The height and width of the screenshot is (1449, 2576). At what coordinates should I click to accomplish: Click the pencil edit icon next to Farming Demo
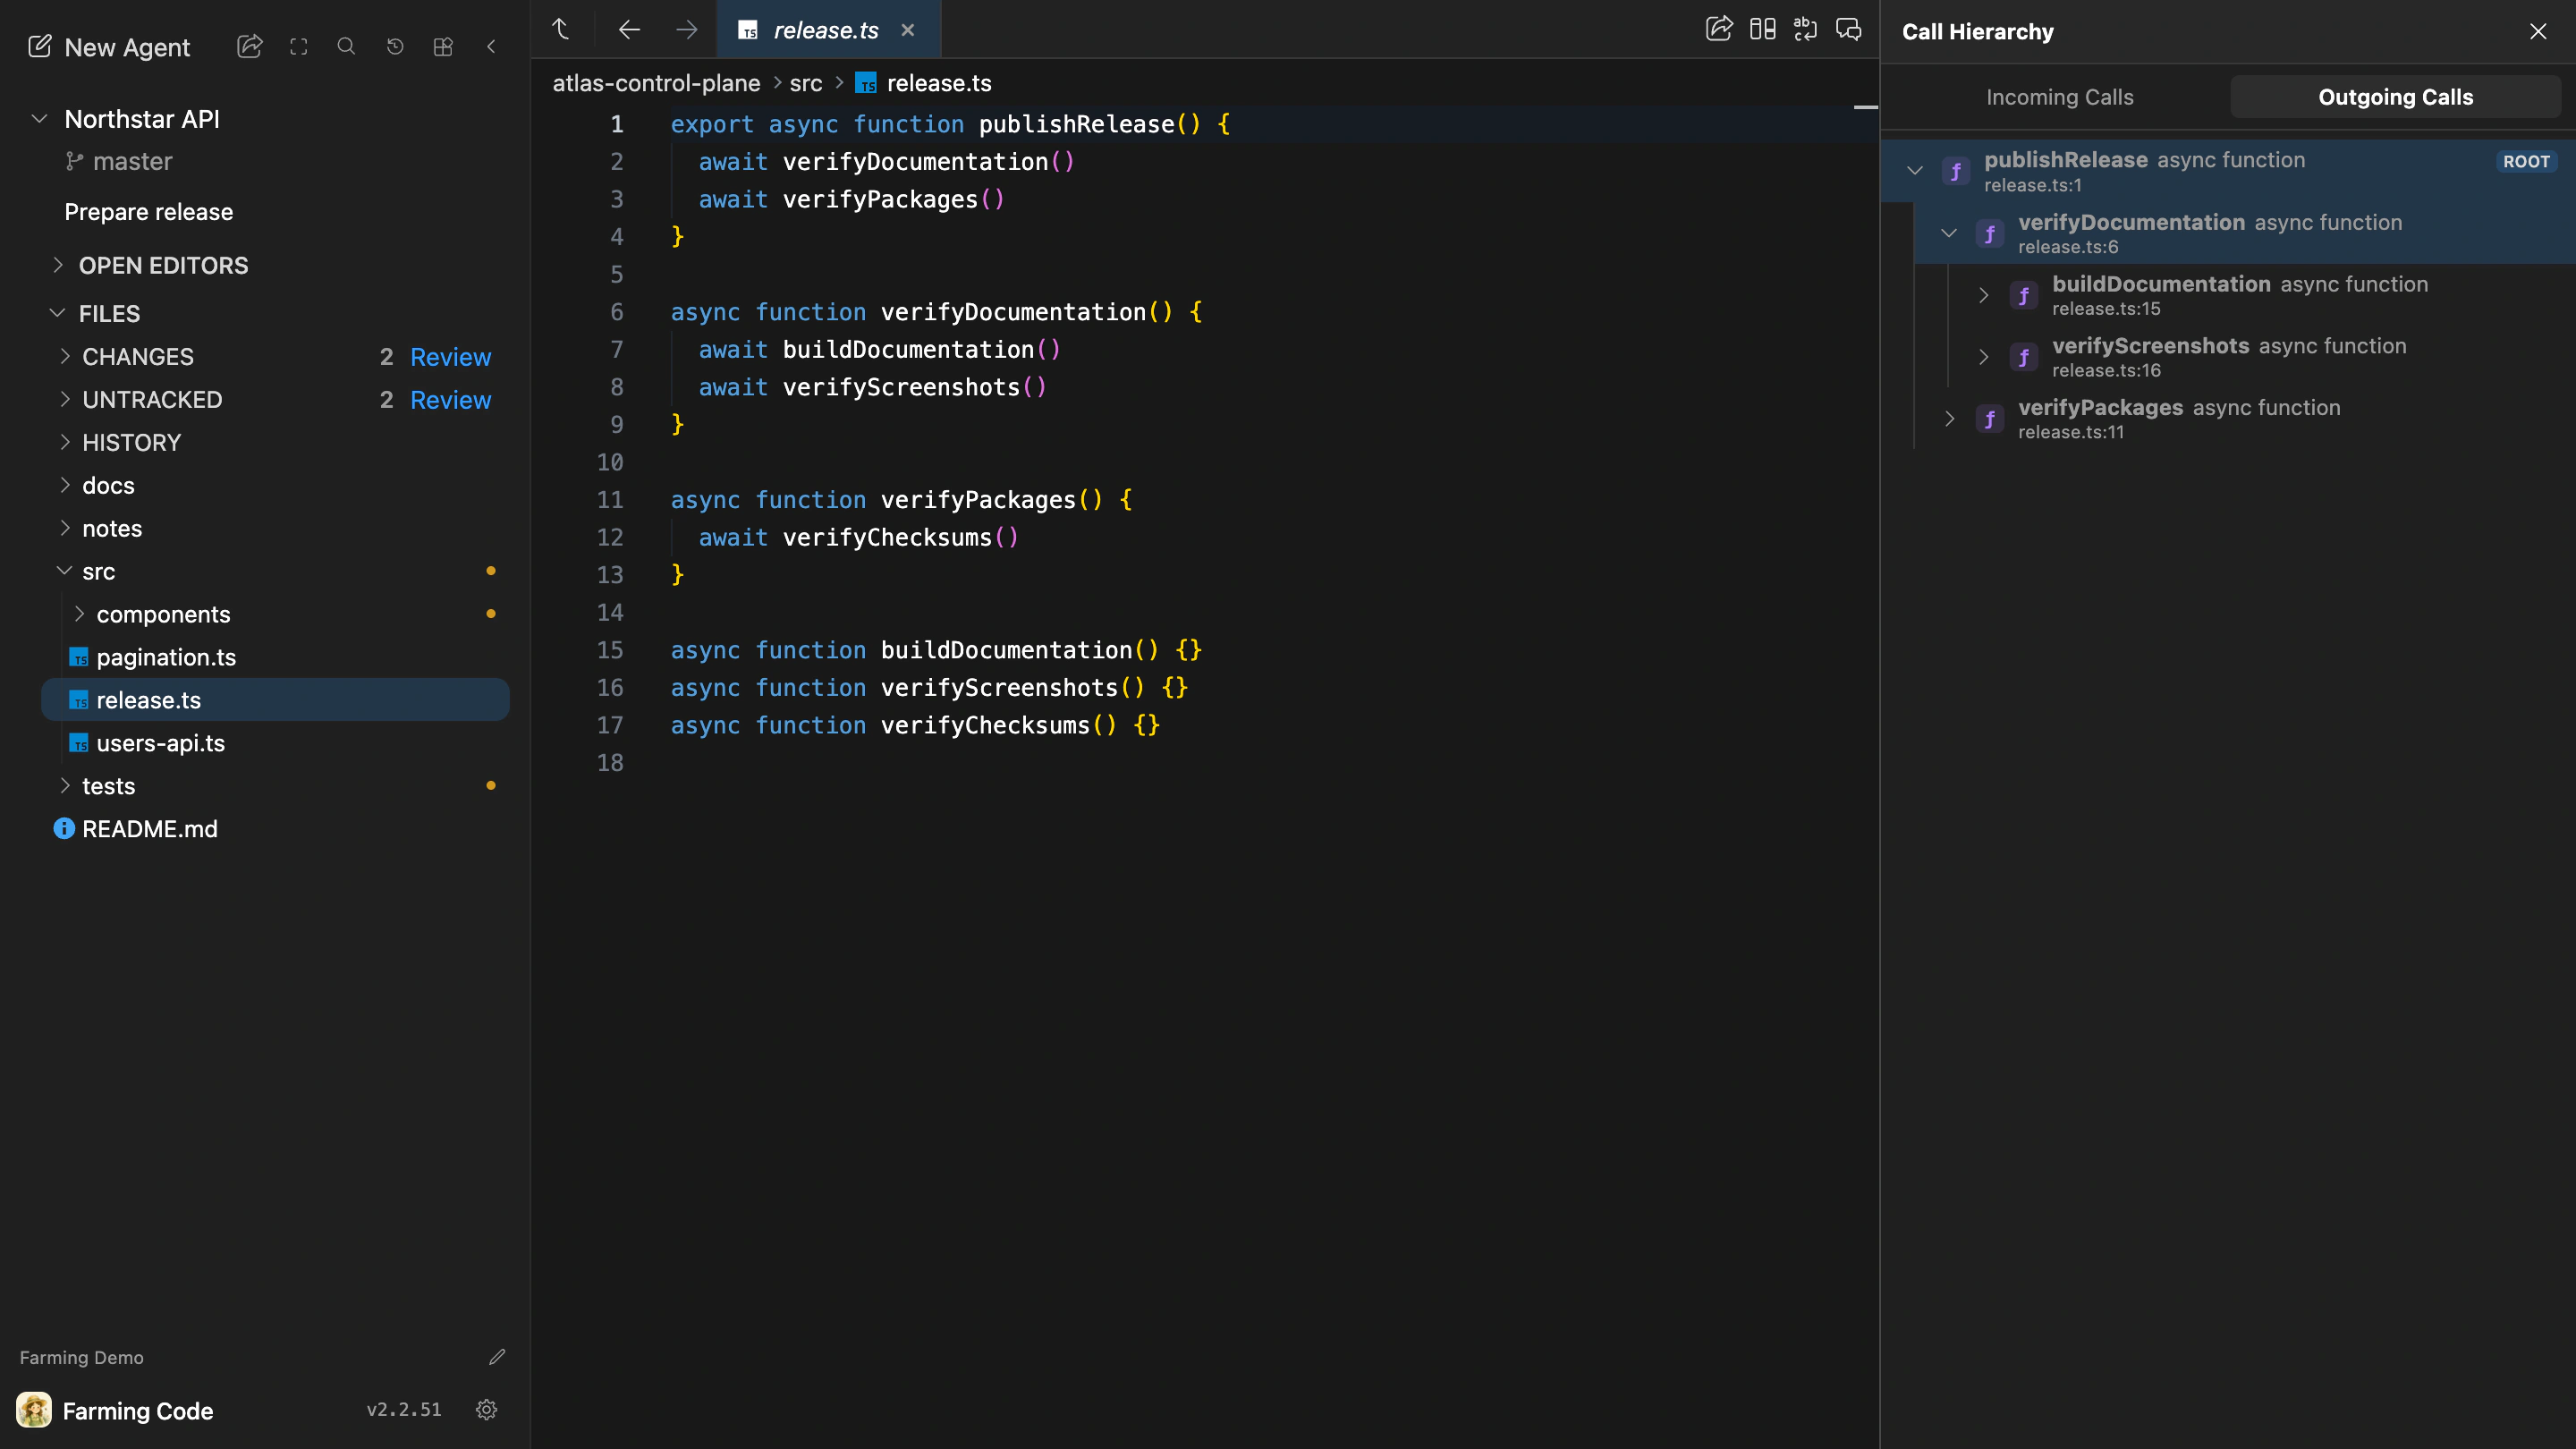[x=497, y=1357]
